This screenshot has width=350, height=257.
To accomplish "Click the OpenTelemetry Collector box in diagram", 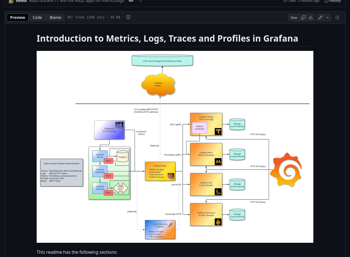I will click(160, 230).
